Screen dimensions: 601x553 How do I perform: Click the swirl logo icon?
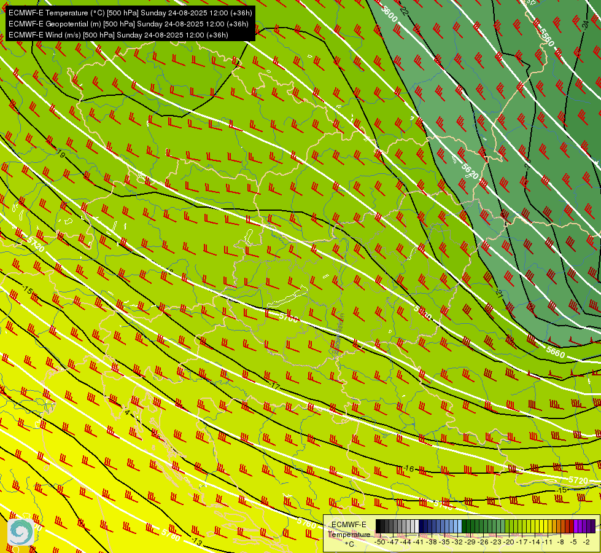[21, 531]
